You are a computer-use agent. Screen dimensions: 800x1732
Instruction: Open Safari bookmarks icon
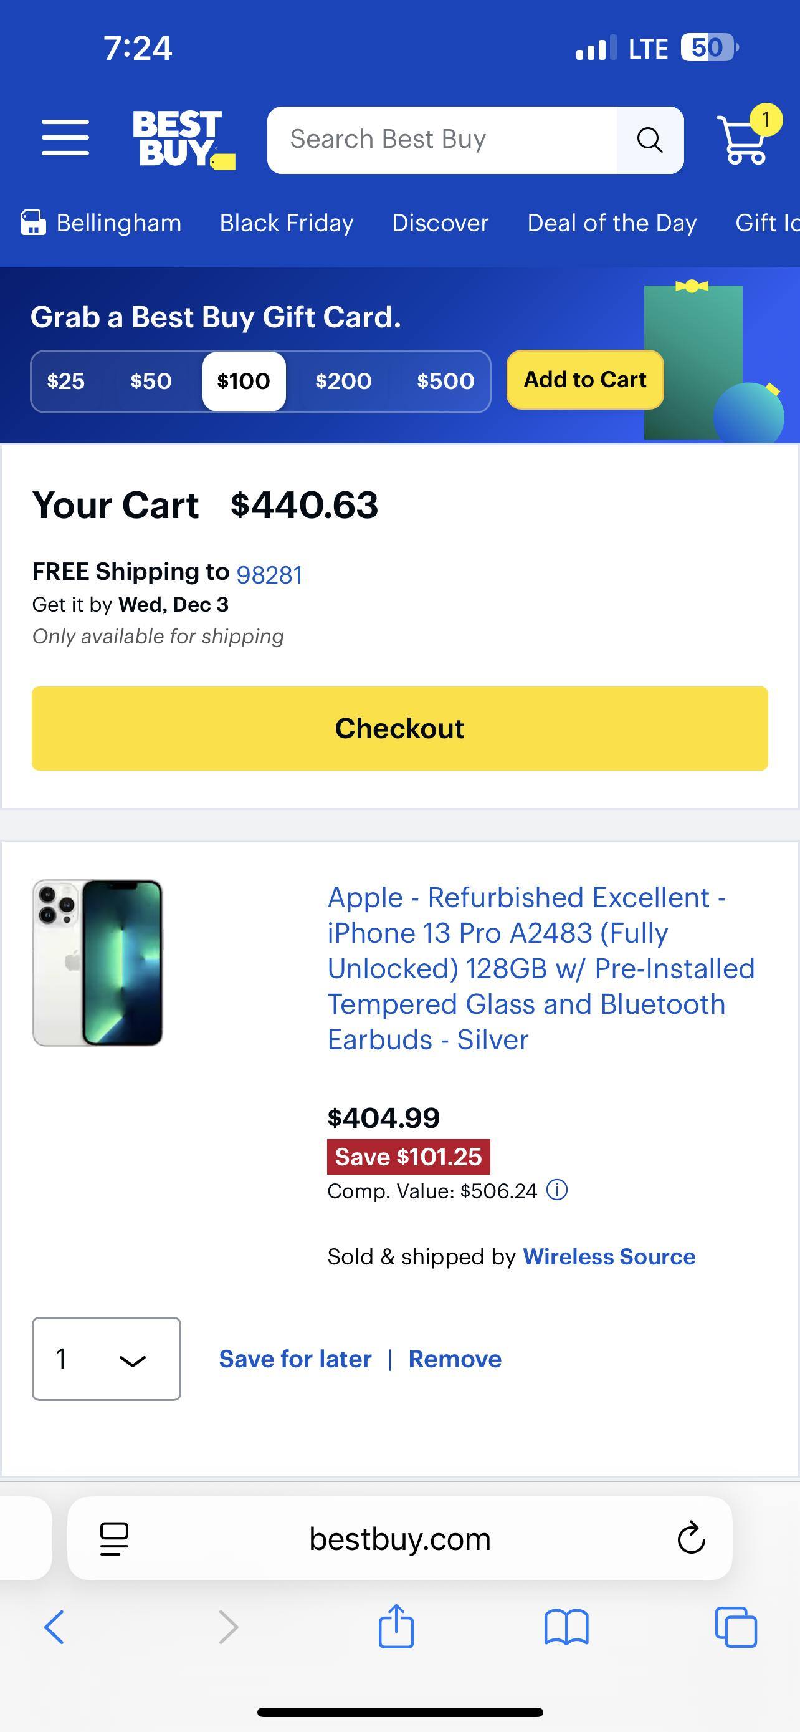[x=568, y=1627]
